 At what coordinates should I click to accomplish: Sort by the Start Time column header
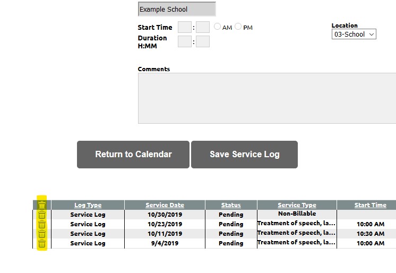coord(370,205)
